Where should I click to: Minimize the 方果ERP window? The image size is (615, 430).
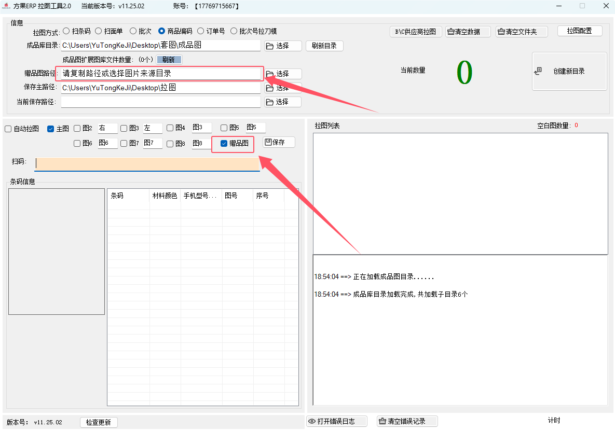(x=559, y=6)
